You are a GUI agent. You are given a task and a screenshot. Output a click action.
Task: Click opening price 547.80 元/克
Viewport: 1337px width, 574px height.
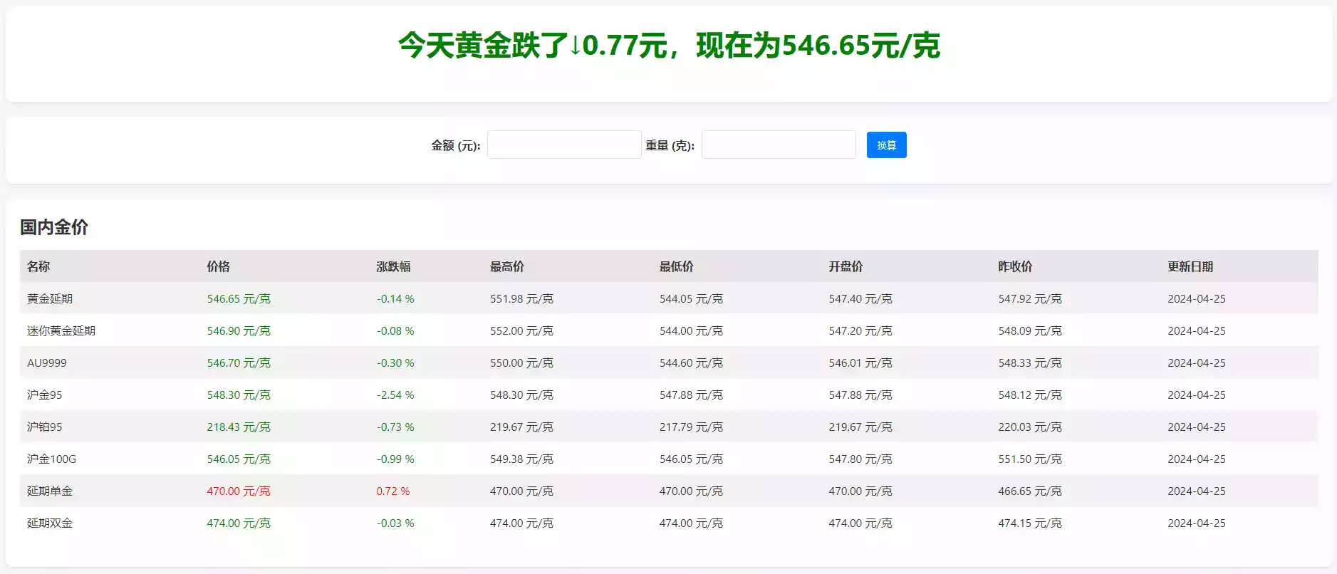860,459
